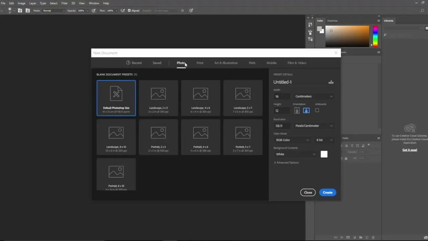
Task: Select Default Photoshop Size preset
Action: point(116,98)
